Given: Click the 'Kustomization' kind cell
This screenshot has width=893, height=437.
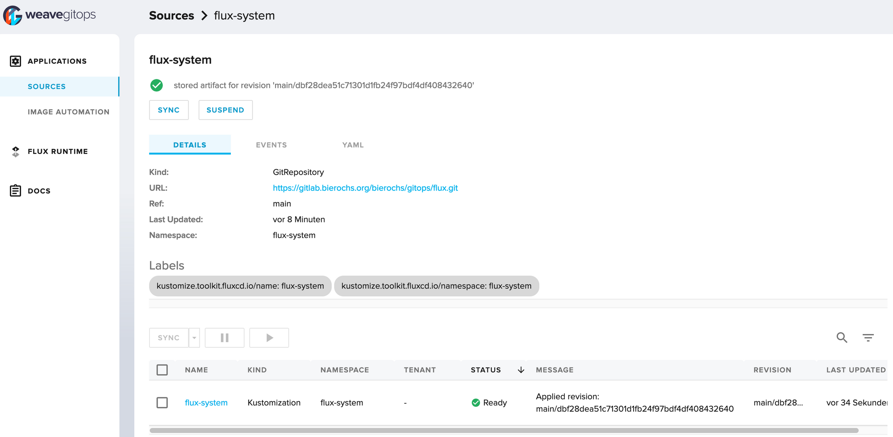Looking at the screenshot, I should (x=274, y=403).
